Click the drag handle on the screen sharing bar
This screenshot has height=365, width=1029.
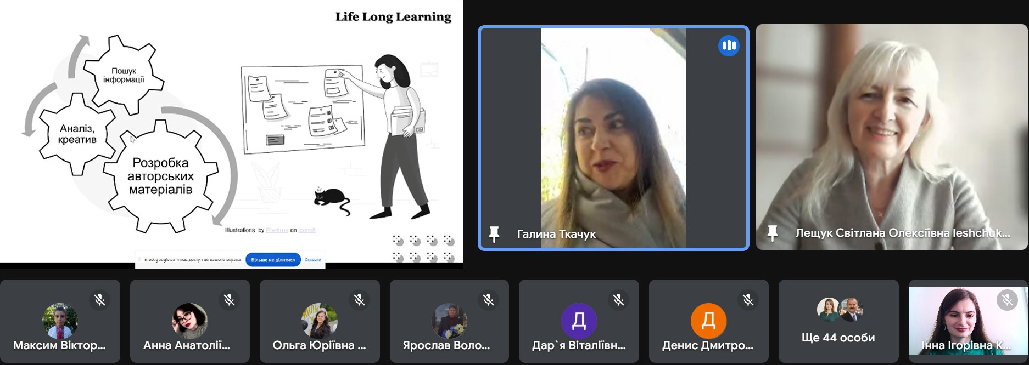point(140,260)
